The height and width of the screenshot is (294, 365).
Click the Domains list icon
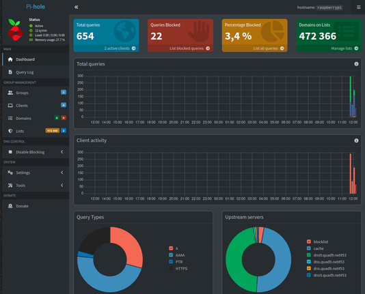(10, 118)
